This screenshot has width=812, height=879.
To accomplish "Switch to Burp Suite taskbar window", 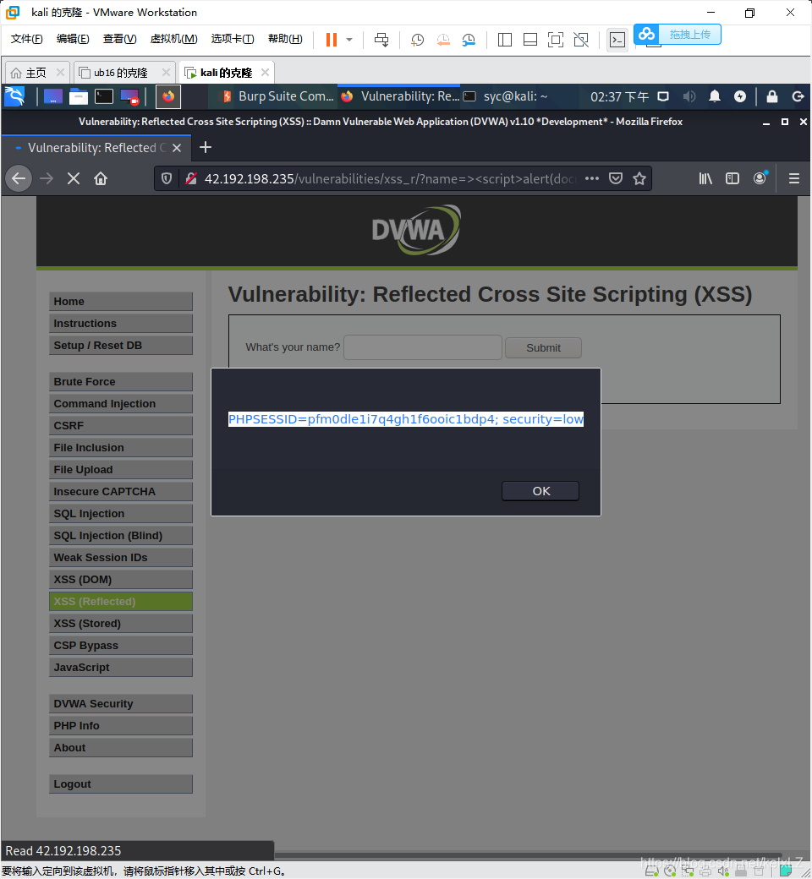I will point(278,96).
